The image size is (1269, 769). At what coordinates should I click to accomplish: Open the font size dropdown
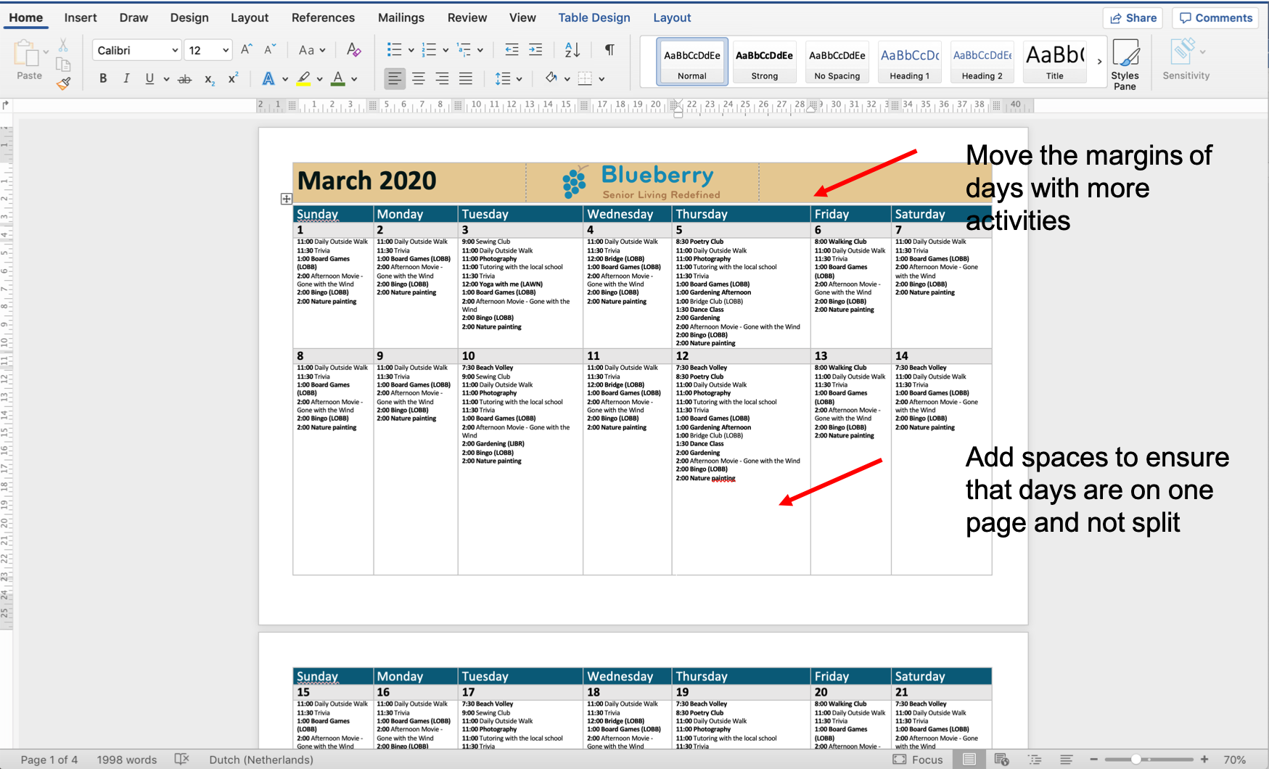click(226, 50)
